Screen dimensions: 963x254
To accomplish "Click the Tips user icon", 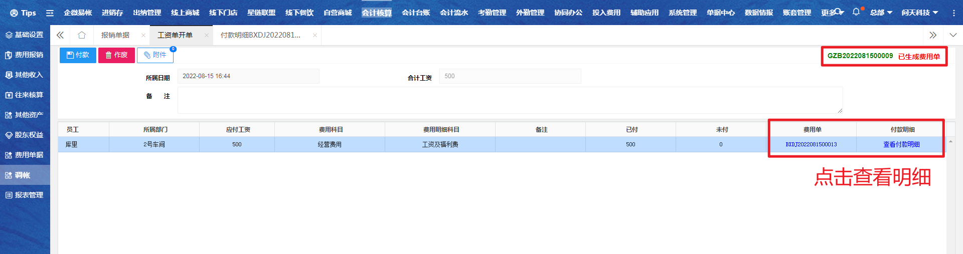I will point(14,13).
